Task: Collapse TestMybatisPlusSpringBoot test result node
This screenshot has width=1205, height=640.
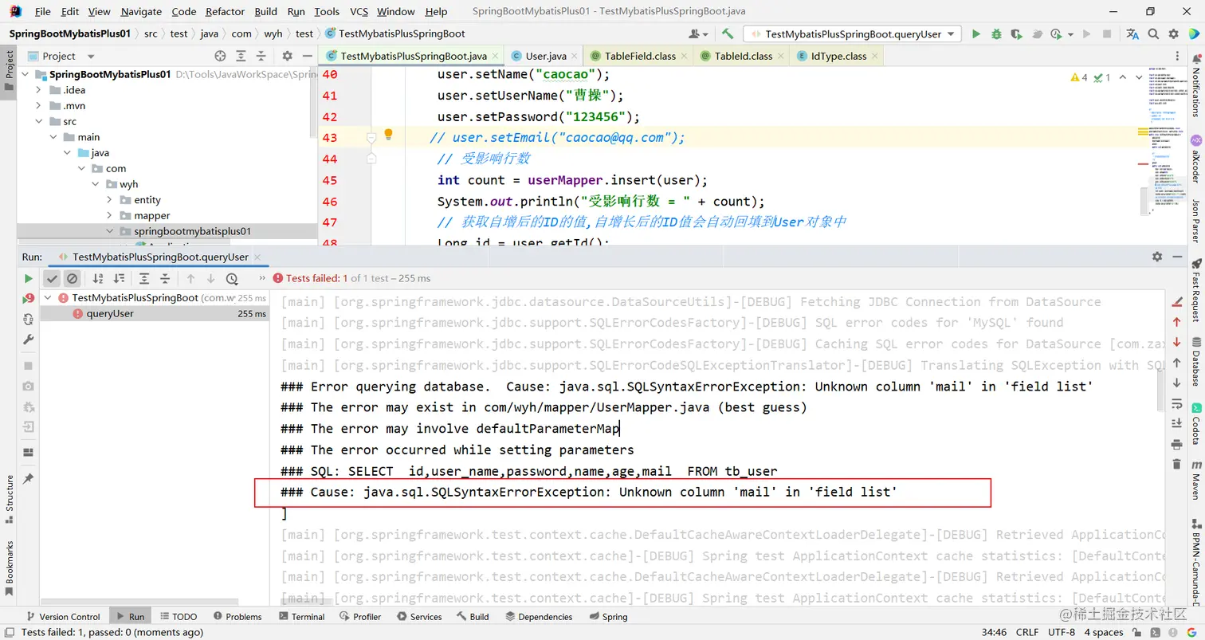Action: pos(48,297)
